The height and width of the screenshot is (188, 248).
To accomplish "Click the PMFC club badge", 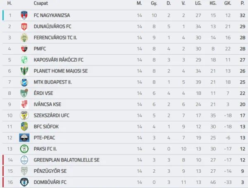I will (x=24, y=49).
